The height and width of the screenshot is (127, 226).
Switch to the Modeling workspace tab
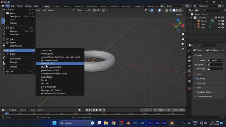click(x=56, y=6)
